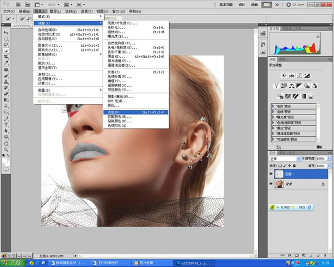Hide the 背景 layer via eye icon
Screen dimensions: 334x267
pyautogui.click(x=271, y=184)
